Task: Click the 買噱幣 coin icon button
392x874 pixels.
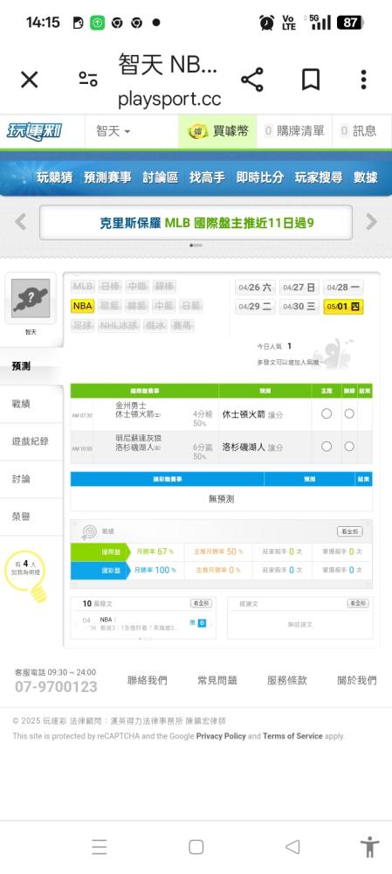Action: point(217,131)
